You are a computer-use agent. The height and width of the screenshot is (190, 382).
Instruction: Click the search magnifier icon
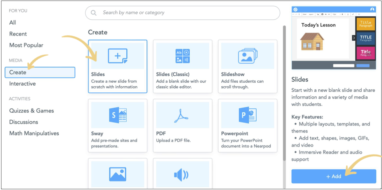tap(94, 13)
